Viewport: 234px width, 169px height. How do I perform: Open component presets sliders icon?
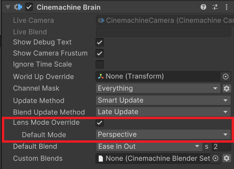click(215, 7)
